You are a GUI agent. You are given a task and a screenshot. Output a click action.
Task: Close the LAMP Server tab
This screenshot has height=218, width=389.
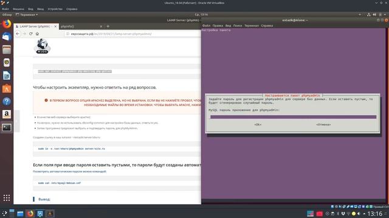pos(55,26)
